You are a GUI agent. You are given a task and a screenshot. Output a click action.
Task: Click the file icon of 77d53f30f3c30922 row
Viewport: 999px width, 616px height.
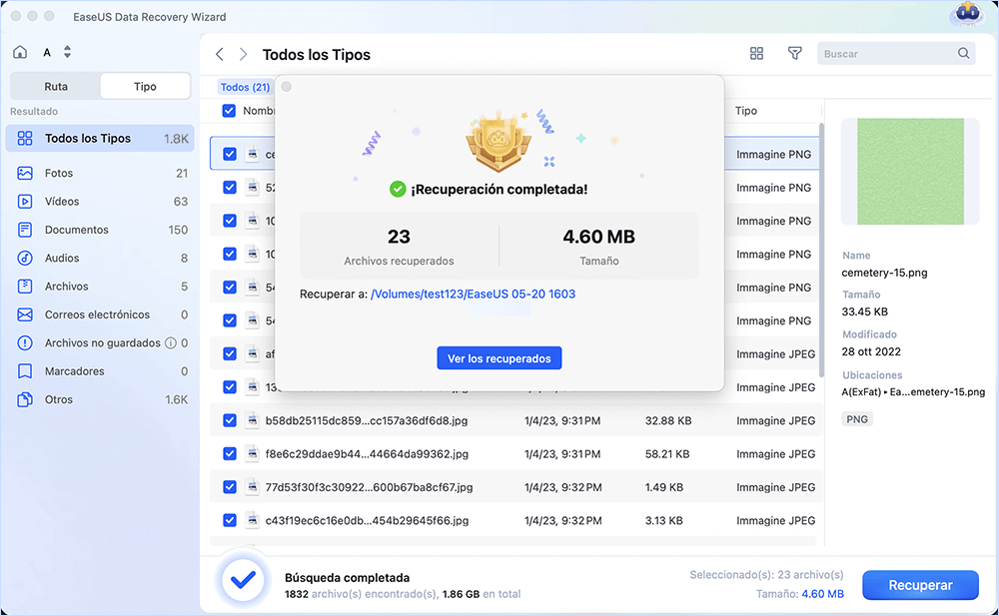tap(253, 487)
